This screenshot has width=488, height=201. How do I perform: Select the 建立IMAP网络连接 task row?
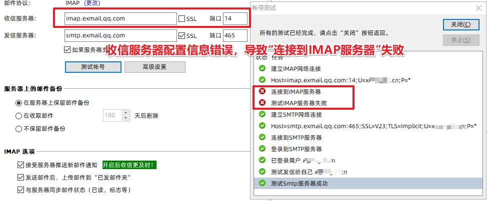point(369,69)
